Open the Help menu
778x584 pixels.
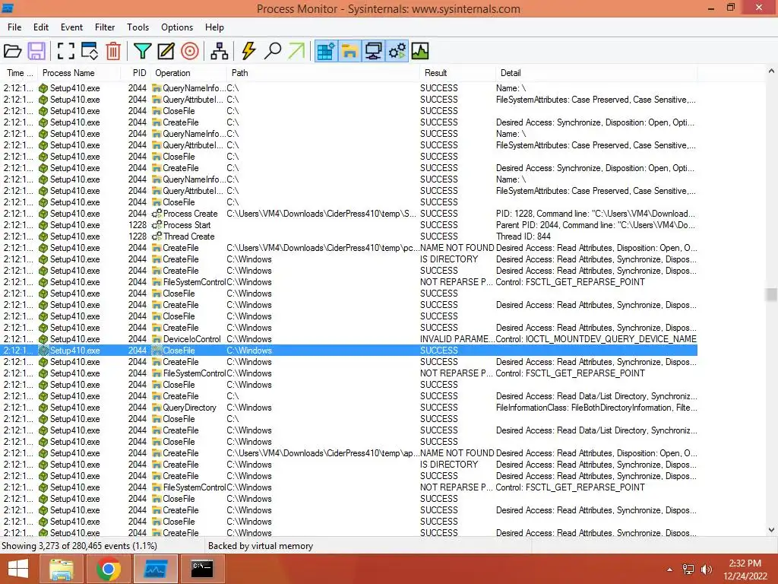click(x=214, y=27)
